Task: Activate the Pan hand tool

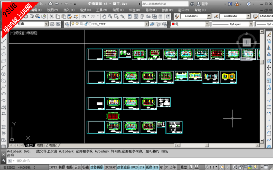Action: click(x=104, y=16)
